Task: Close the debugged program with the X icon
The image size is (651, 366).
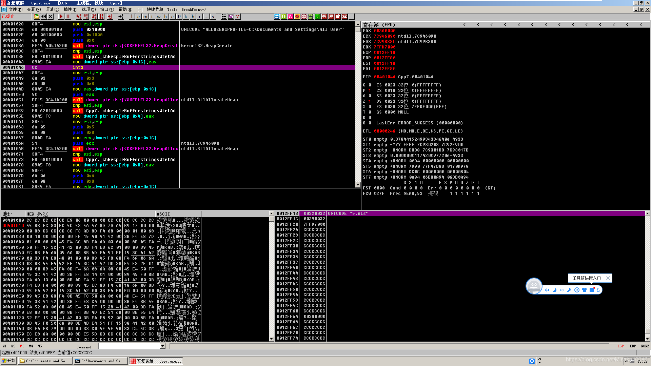Action: click(51, 17)
